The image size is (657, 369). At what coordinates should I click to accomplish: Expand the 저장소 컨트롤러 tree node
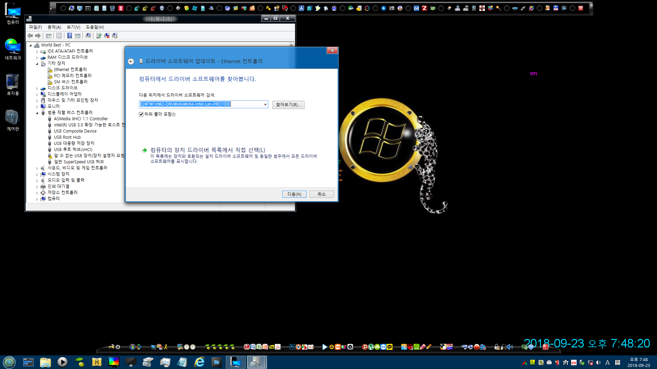[x=37, y=193]
